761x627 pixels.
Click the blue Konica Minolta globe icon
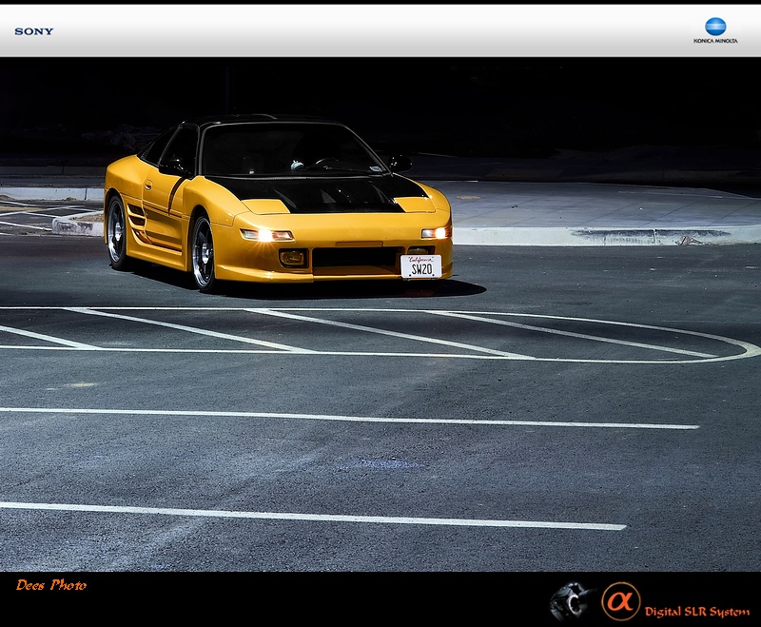[715, 26]
